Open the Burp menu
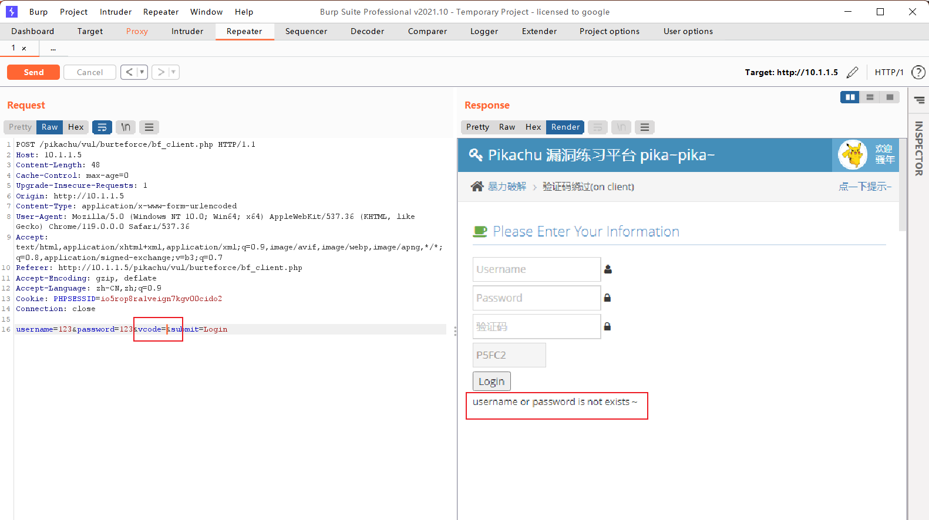This screenshot has height=520, width=929. coord(38,12)
